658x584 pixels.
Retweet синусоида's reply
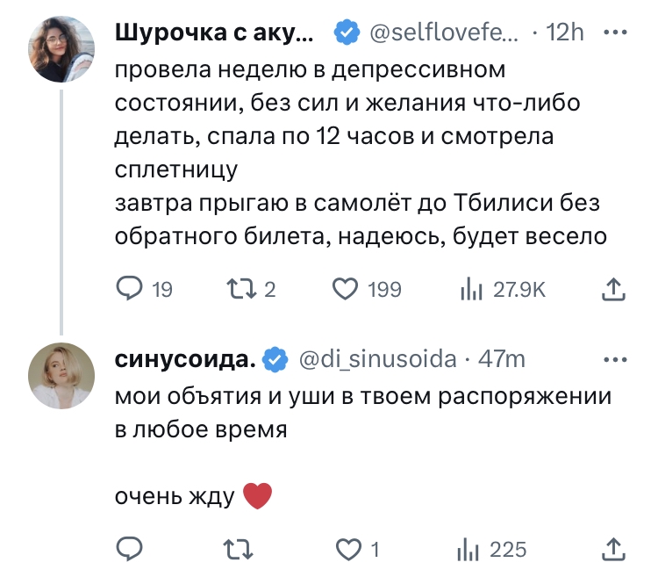[x=237, y=549]
